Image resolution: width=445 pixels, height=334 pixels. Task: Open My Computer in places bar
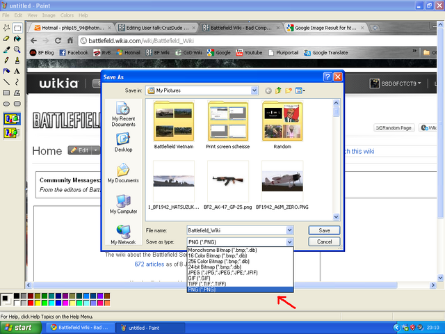[124, 204]
